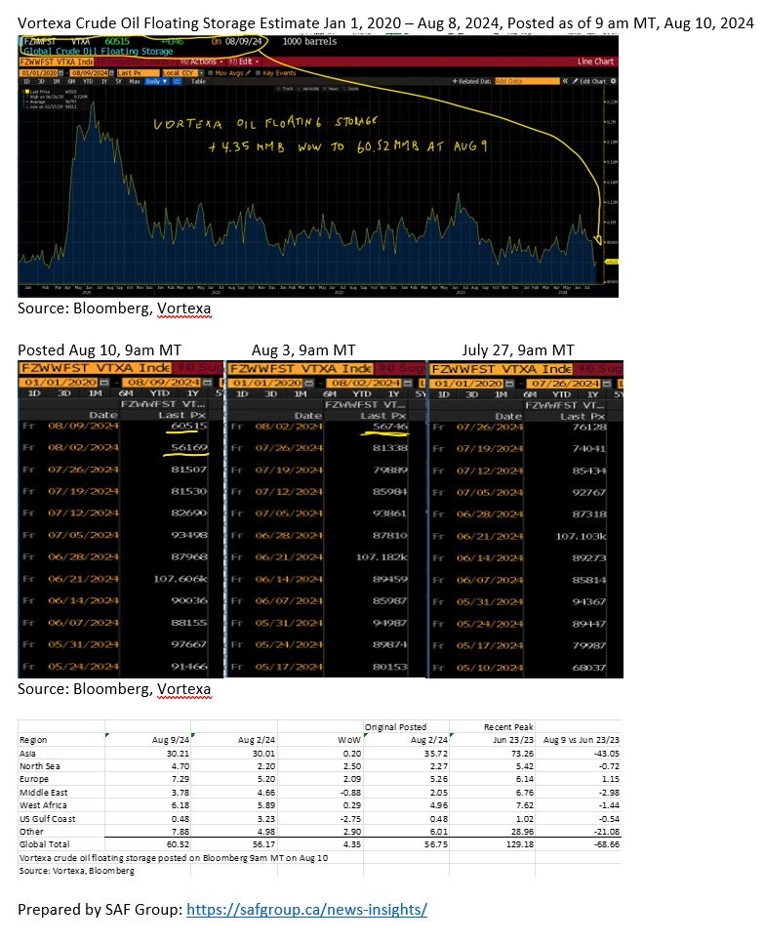Switch to the Table view tab
This screenshot has width=764, height=943.
coord(198,81)
